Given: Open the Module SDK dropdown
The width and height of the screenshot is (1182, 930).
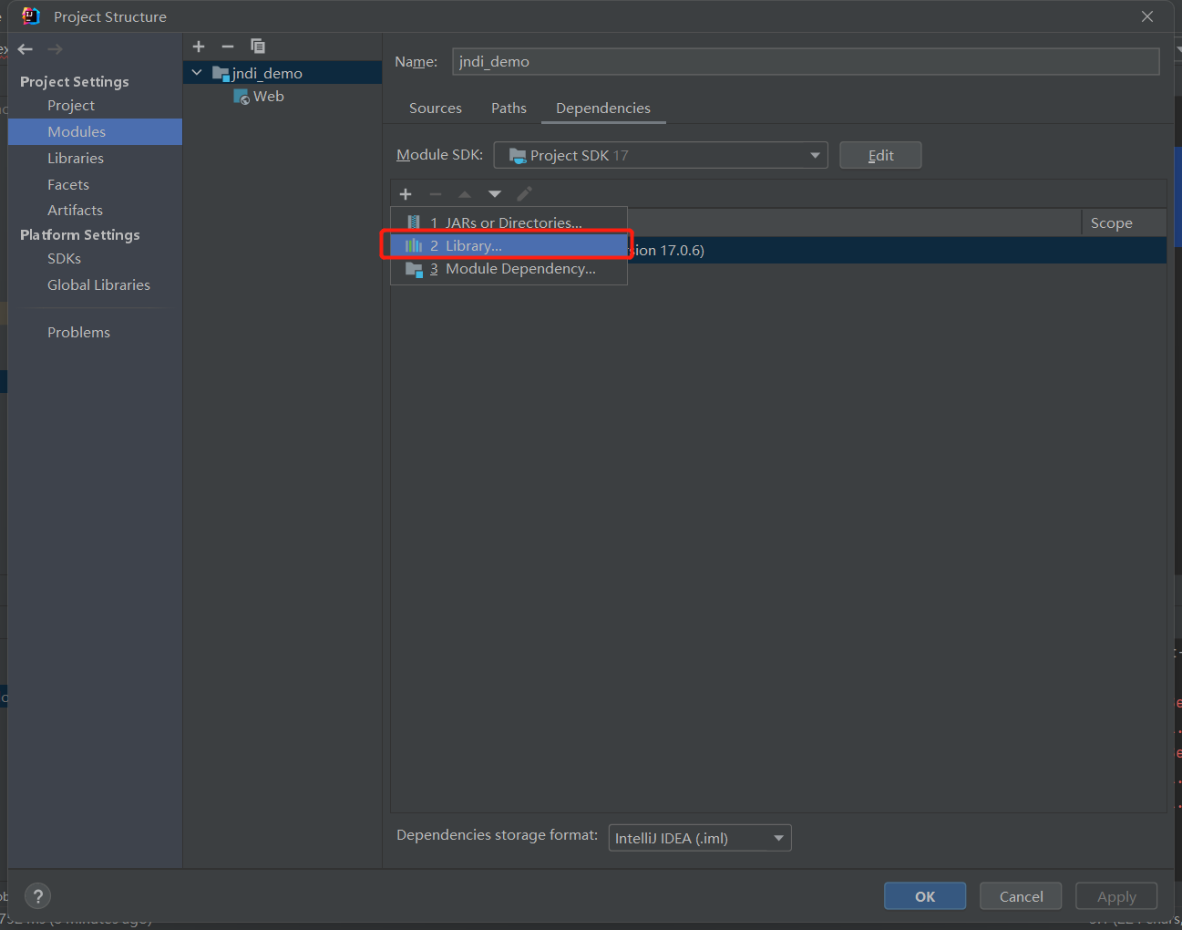Looking at the screenshot, I should 661,156.
